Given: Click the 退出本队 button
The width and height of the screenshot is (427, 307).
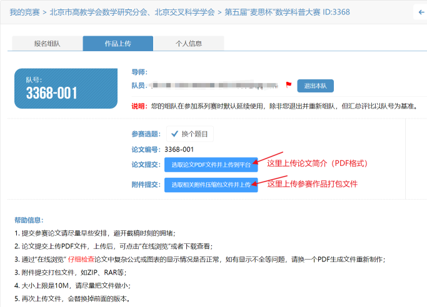Looking at the screenshot, I should point(315,86).
